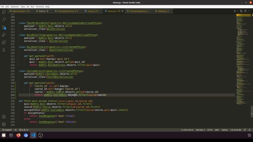The height and width of the screenshot is (142, 253).
Task: Place cursor on line 334 return statement
Action: tap(70, 95)
